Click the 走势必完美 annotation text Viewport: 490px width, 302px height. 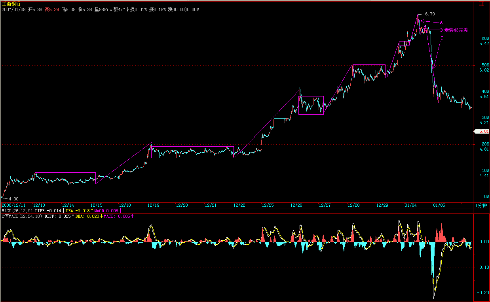coord(456,30)
